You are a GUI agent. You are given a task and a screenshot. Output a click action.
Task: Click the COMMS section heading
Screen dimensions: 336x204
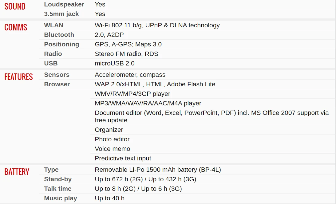click(16, 27)
